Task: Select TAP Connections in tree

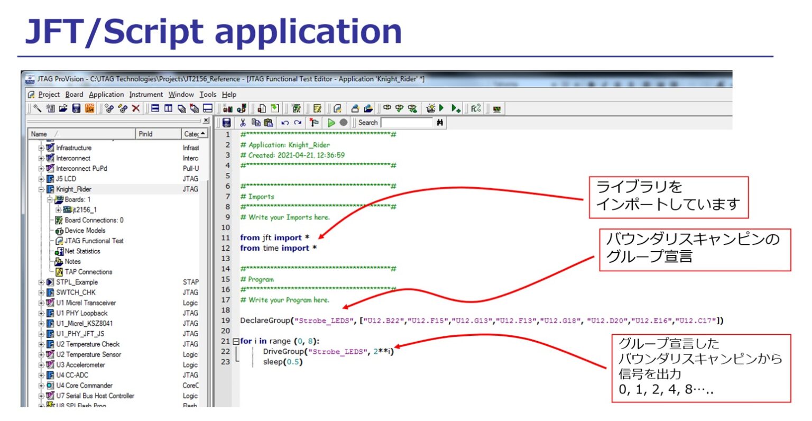Action: (x=88, y=272)
